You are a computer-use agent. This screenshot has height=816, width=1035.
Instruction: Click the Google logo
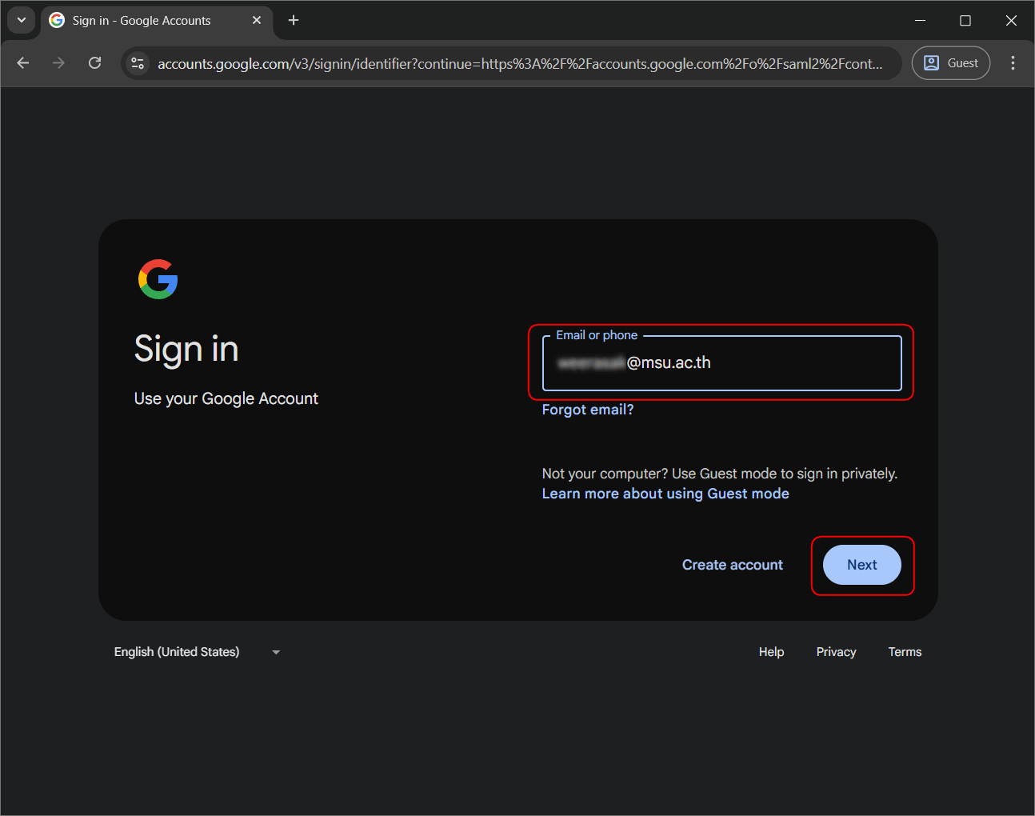click(158, 279)
